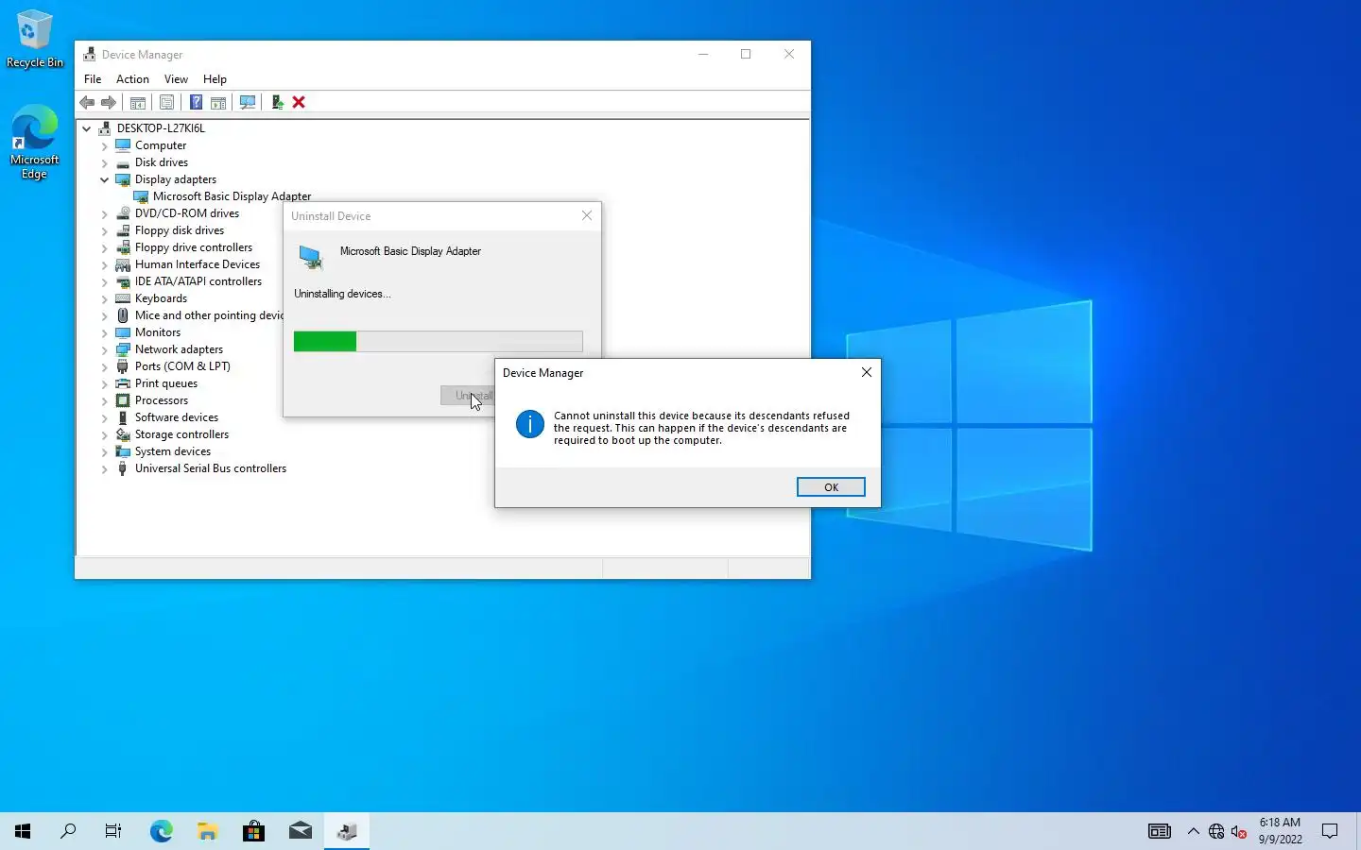Select the Monitors category icon
The width and height of the screenshot is (1361, 850).
point(123,332)
